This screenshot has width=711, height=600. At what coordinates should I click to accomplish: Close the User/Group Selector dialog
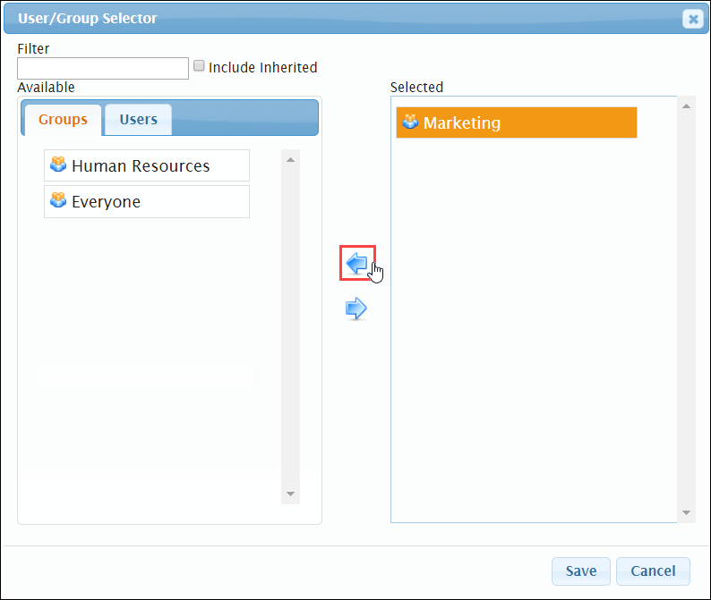[693, 19]
